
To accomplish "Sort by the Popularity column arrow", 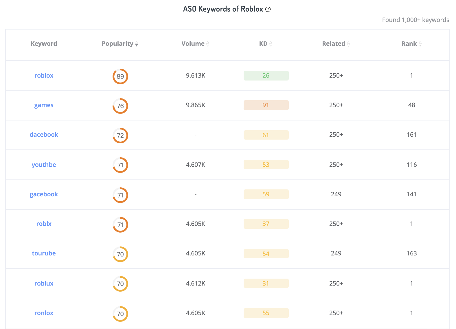I will click(137, 44).
